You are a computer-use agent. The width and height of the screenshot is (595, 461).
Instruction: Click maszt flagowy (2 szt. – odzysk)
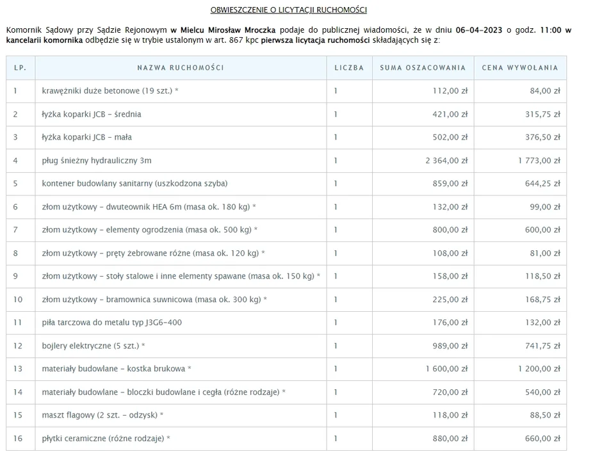tap(102, 415)
